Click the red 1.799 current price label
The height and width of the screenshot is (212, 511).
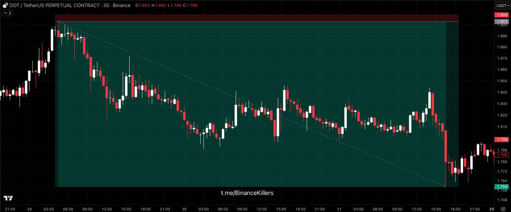tap(502, 140)
